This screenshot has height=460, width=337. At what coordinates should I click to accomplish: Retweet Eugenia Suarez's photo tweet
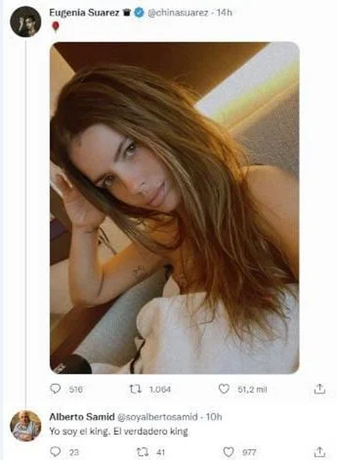point(136,389)
